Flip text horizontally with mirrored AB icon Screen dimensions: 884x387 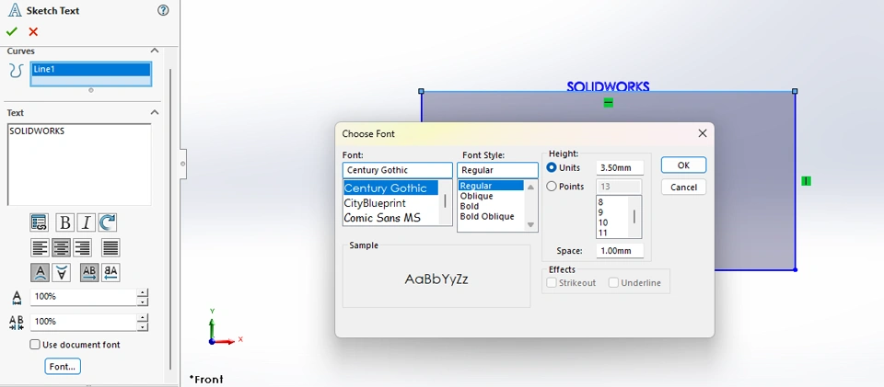(x=110, y=273)
